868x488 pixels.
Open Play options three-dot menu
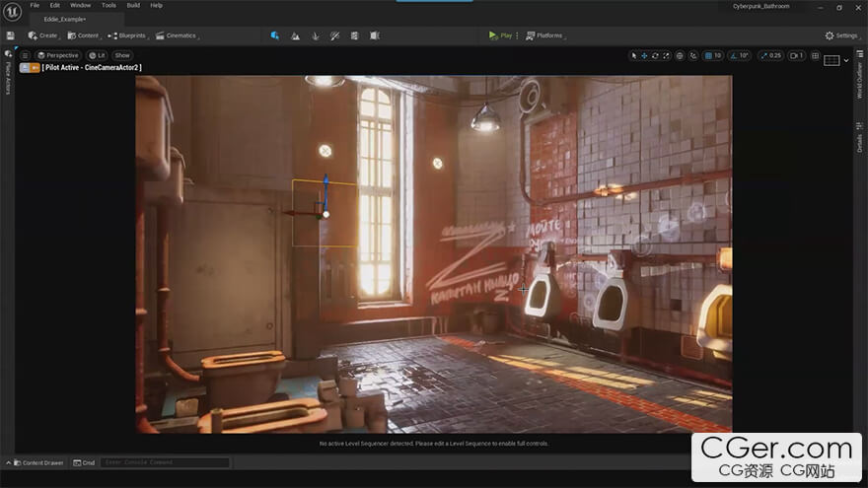tap(517, 35)
